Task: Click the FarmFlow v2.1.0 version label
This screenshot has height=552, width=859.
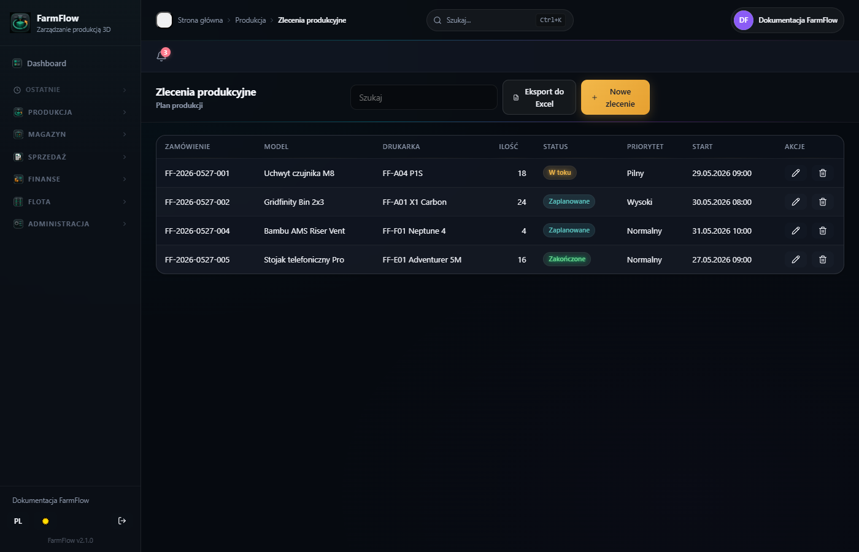Action: coord(71,540)
